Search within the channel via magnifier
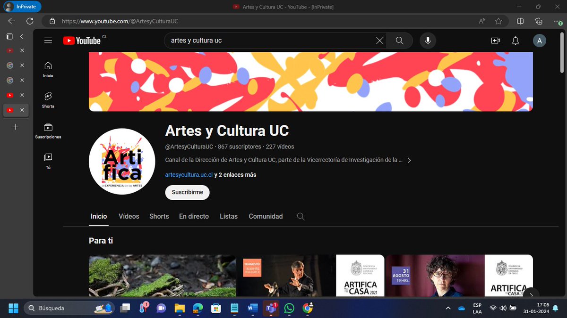 301,216
